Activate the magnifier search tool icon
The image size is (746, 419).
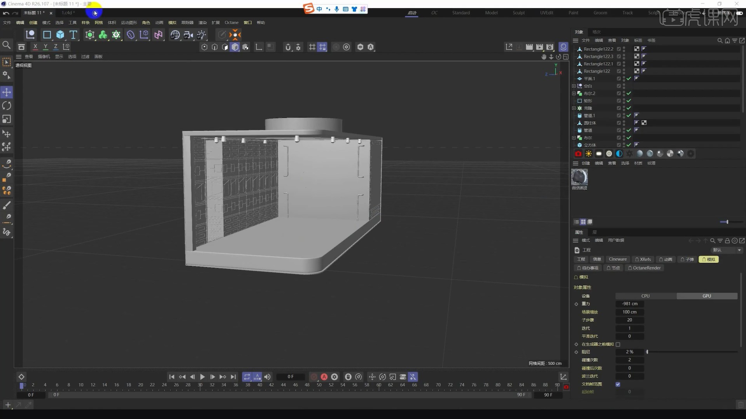tap(6, 45)
